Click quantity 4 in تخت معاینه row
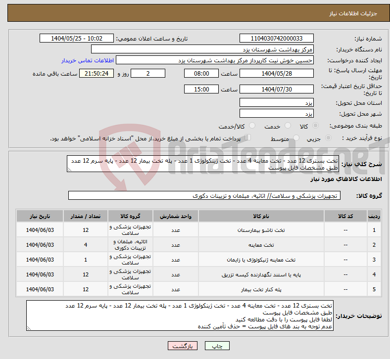The image size is (390, 359). coord(86,245)
